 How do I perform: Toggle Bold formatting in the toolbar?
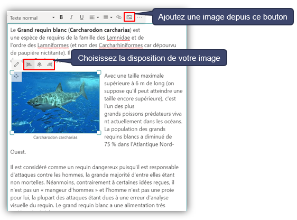coord(61,17)
